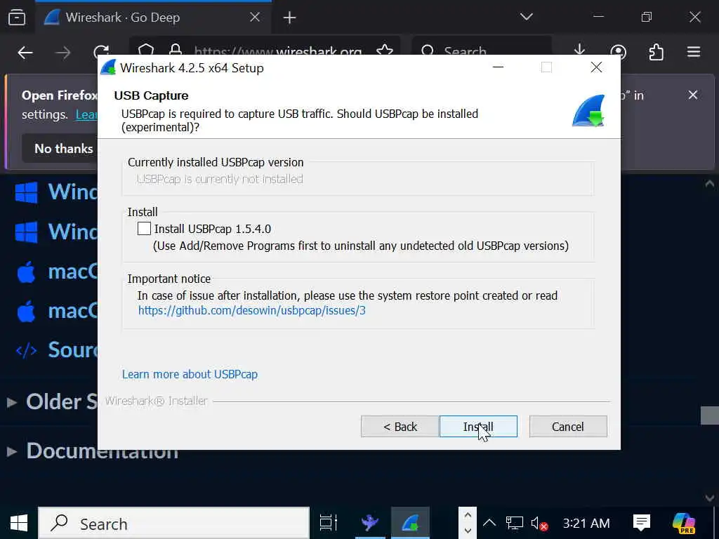Open the Firefox extensions puzzle icon
Screen dimensions: 719x539
point(657,52)
